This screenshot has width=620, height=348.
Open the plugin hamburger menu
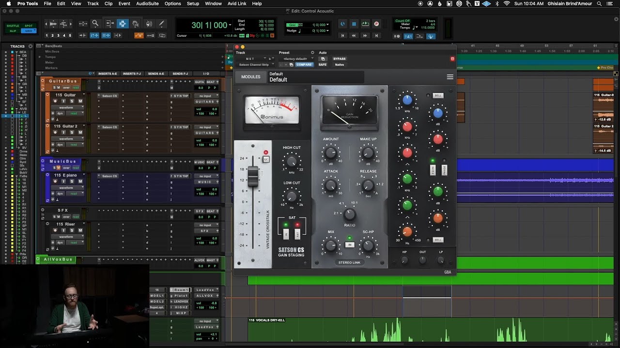click(450, 77)
